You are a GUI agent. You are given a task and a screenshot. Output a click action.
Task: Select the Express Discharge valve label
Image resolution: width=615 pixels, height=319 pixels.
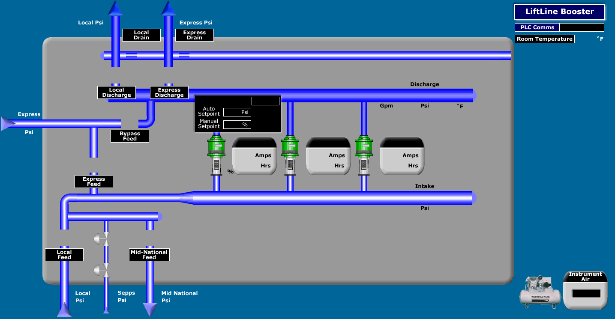(x=169, y=92)
